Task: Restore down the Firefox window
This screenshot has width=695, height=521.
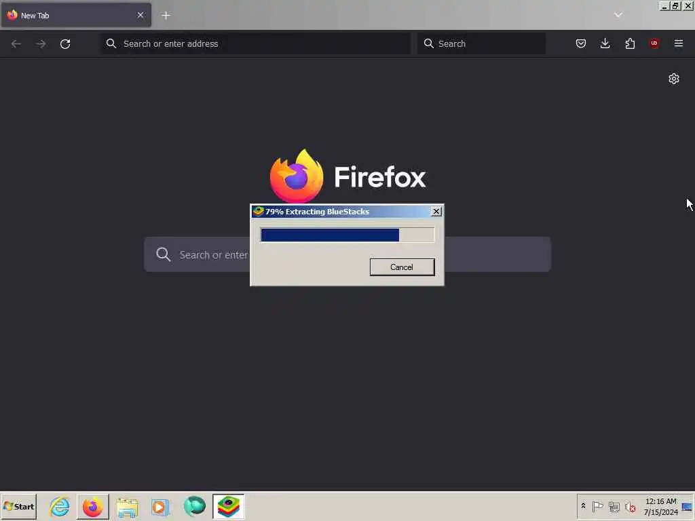Action: pos(675,5)
